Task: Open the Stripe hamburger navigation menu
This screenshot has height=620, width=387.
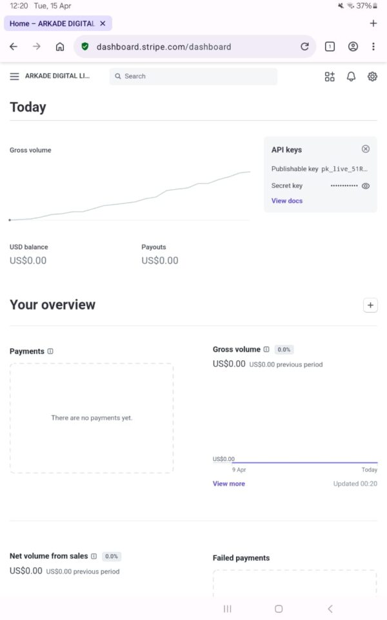Action: click(14, 76)
